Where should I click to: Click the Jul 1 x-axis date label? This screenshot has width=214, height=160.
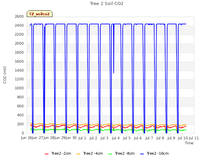tap(82, 138)
